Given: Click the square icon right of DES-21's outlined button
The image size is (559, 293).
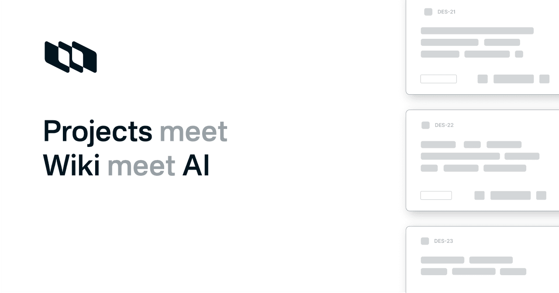Looking at the screenshot, I should (x=483, y=79).
